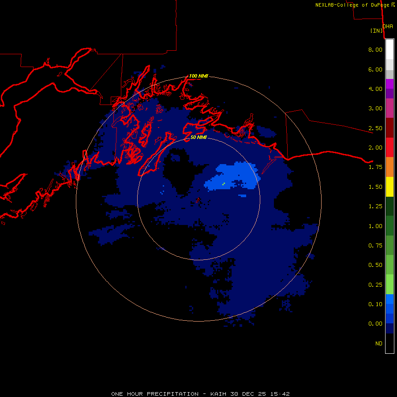Click the 0.75 legend value
397x397 pixels.
[375, 246]
